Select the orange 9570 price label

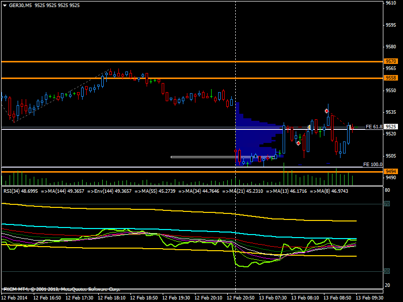coord(391,61)
